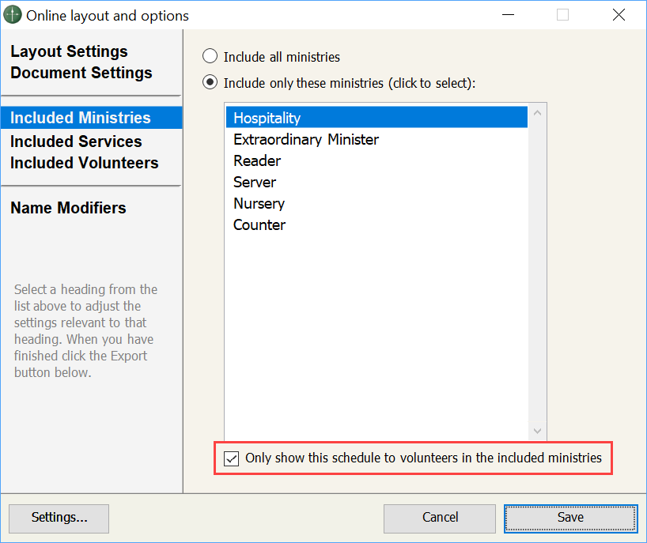Go to Included Volunteers section
This screenshot has height=543, width=647.
84,163
